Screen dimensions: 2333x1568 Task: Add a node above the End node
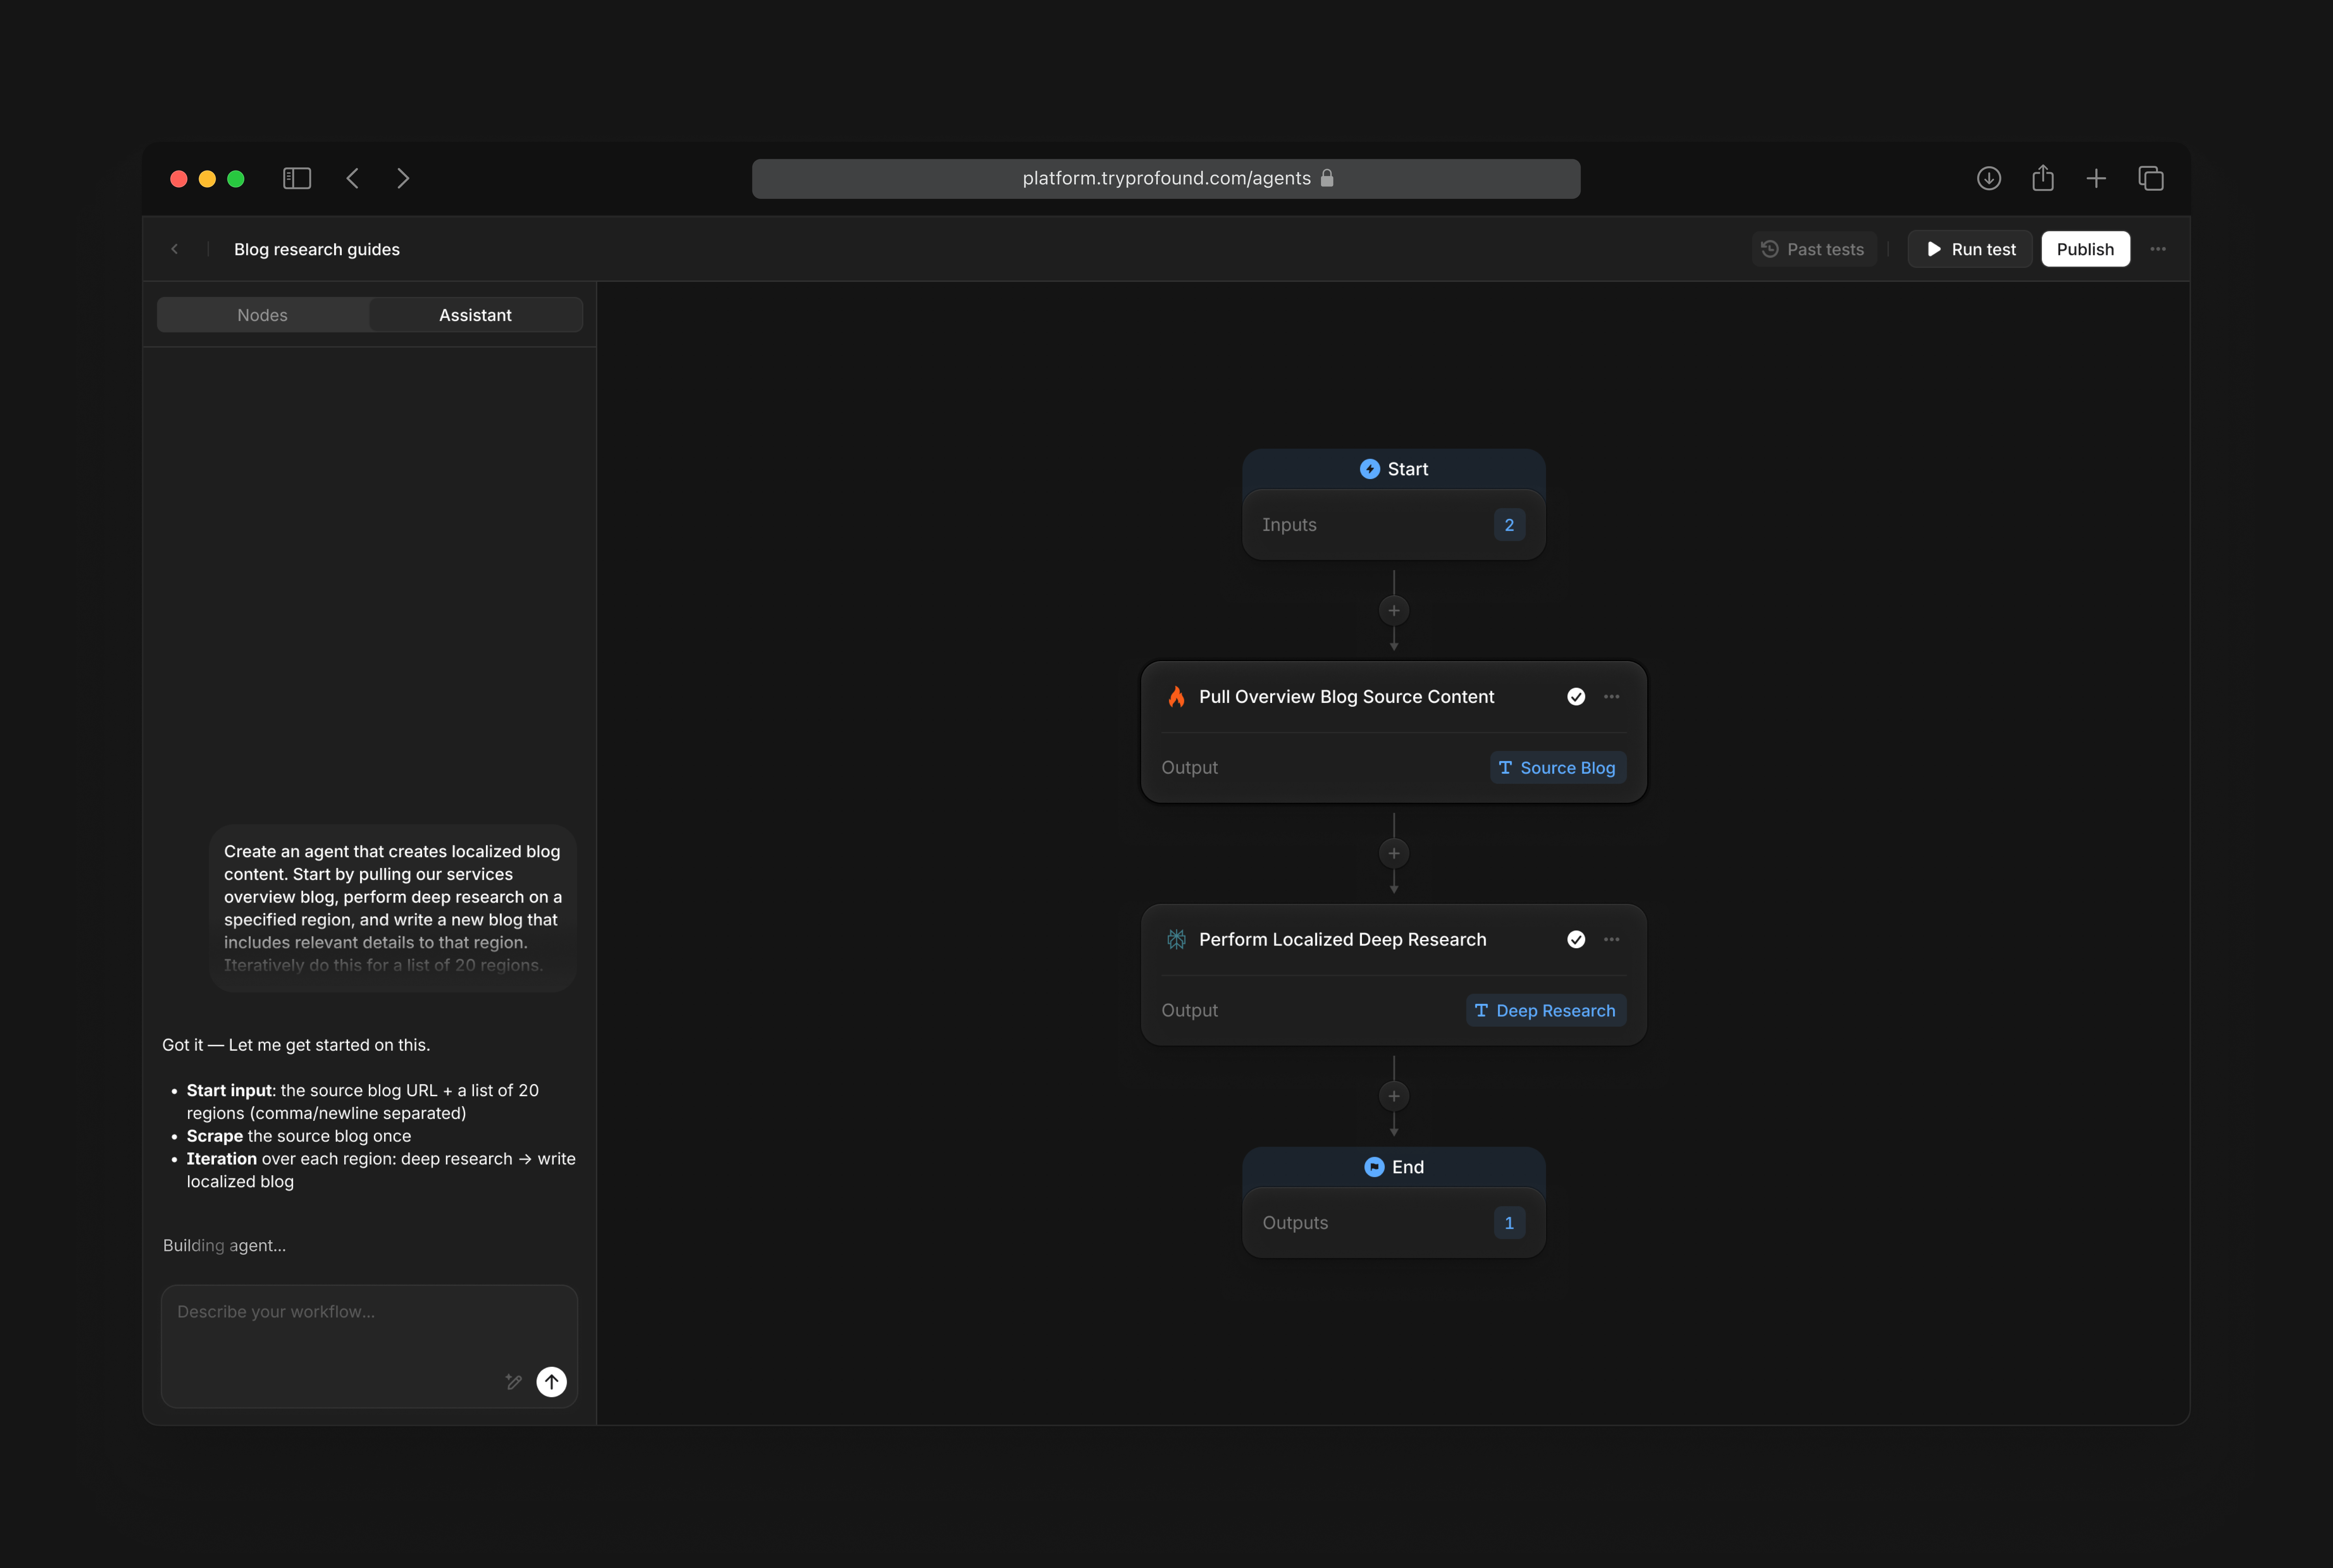click(x=1394, y=1096)
